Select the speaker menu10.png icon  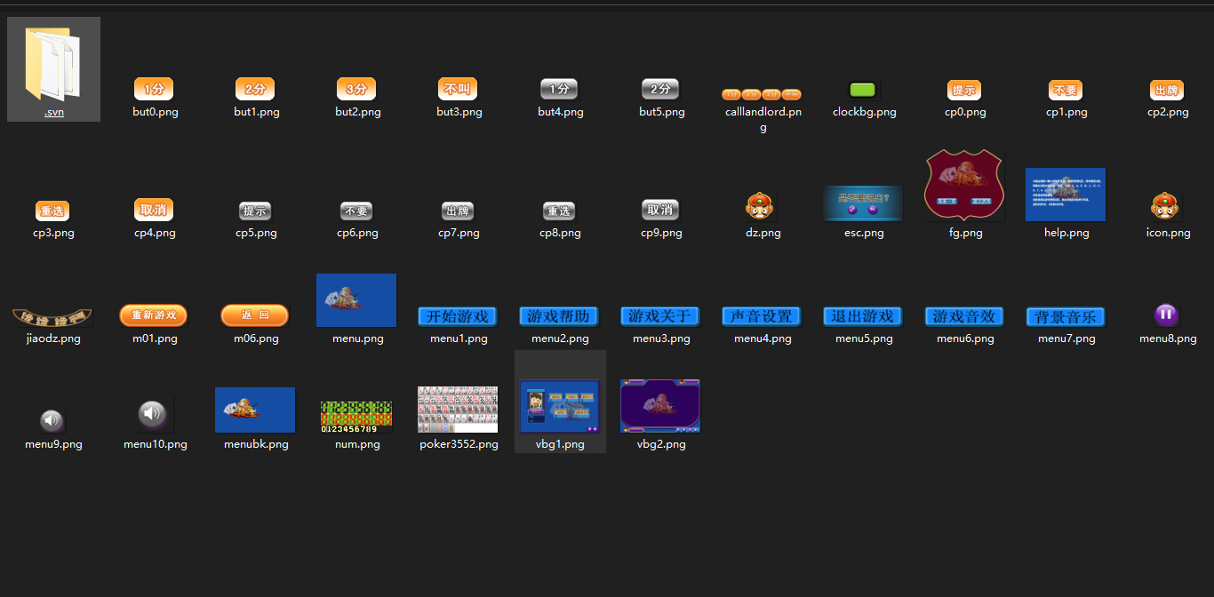click(153, 413)
